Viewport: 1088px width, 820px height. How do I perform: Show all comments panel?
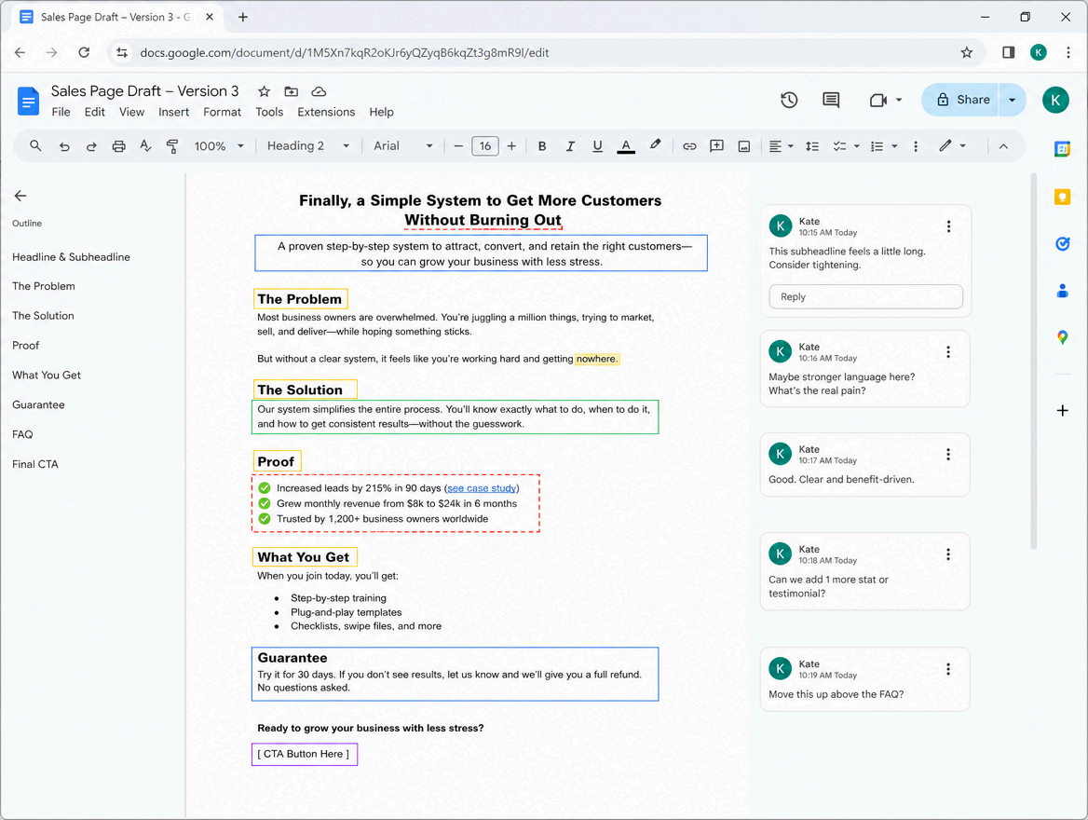[x=831, y=100]
